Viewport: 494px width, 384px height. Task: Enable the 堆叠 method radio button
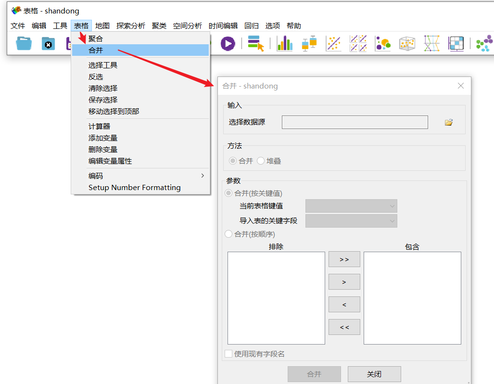pos(260,161)
